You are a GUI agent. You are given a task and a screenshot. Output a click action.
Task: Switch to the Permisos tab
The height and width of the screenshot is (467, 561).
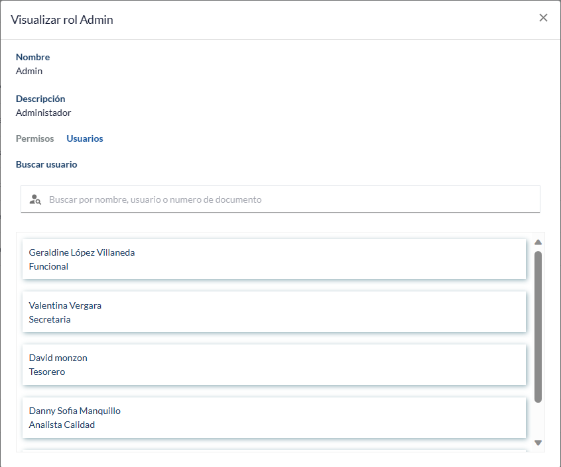point(34,138)
